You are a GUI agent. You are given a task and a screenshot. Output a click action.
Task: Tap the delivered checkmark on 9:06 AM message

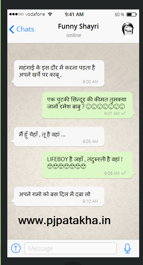tap(123, 173)
